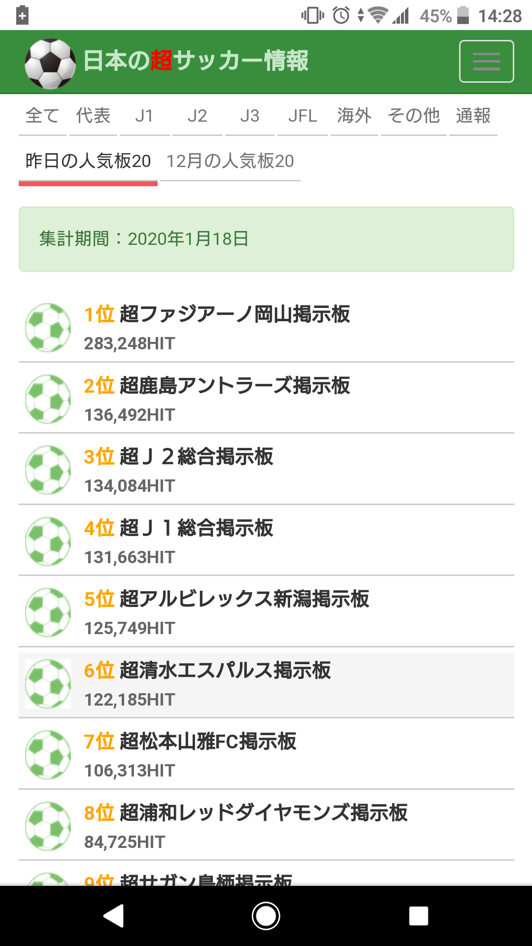Tap the soccer ball icon beside 6位
Image resolution: width=532 pixels, height=946 pixels.
pos(48,684)
